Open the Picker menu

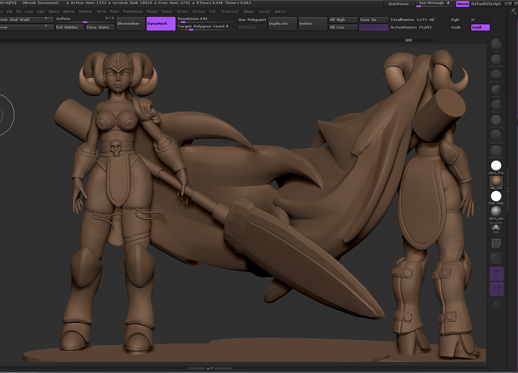point(114,11)
